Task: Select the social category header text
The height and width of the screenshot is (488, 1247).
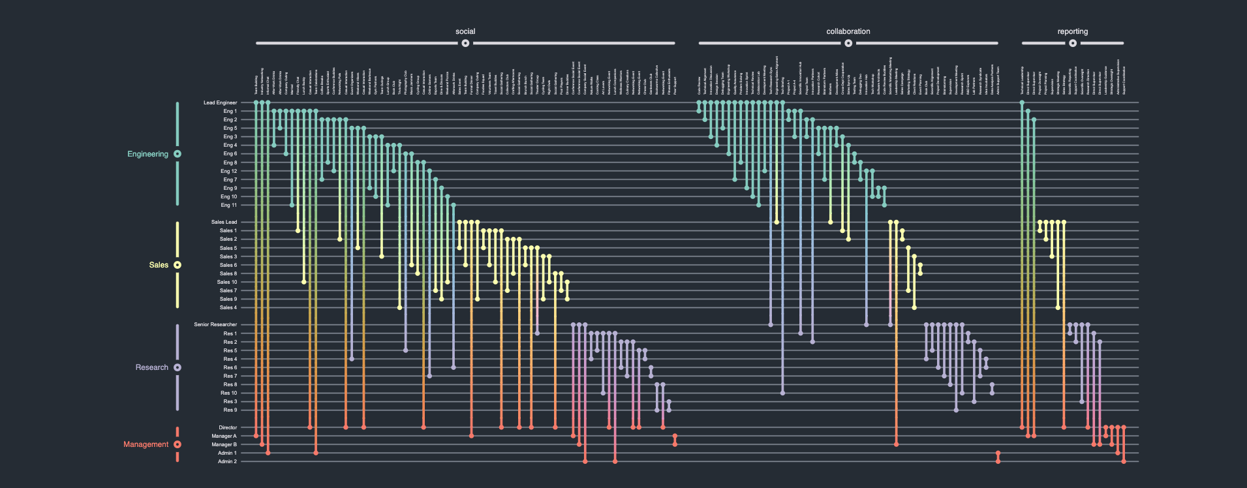Action: (x=465, y=31)
